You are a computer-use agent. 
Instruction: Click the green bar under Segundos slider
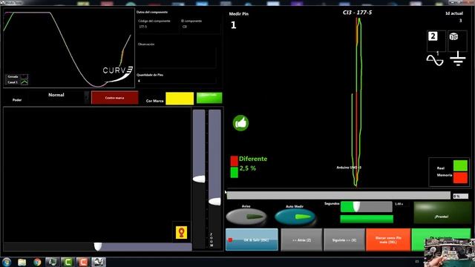pos(367,219)
